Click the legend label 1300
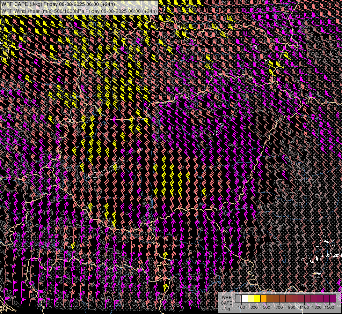 [317, 307]
